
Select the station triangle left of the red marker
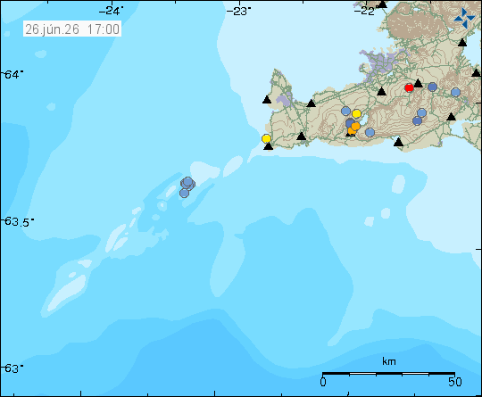tap(381, 91)
